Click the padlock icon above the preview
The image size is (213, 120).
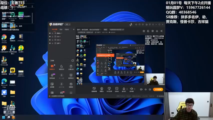point(148,31)
